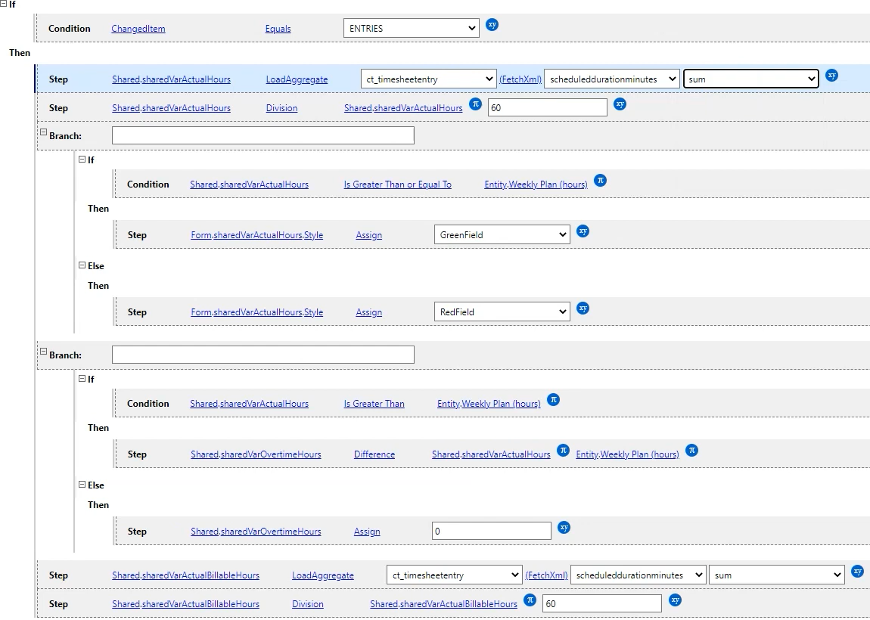The width and height of the screenshot is (870, 620).
Task: Collapse the If under the first Branch
Action: (82, 160)
